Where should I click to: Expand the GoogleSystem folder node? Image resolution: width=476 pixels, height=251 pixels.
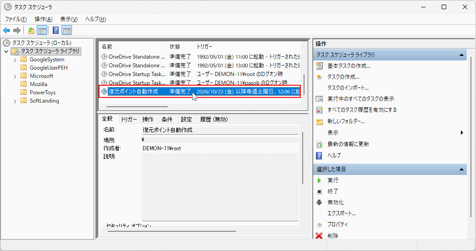coord(15,60)
